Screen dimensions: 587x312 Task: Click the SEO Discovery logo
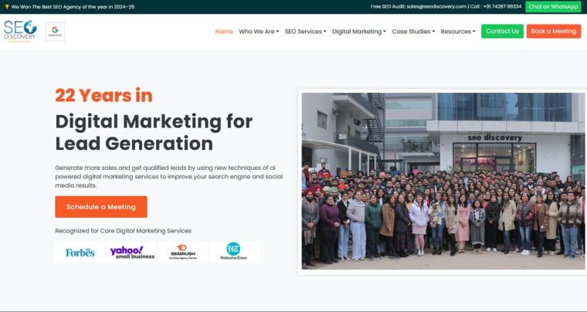pyautogui.click(x=20, y=31)
